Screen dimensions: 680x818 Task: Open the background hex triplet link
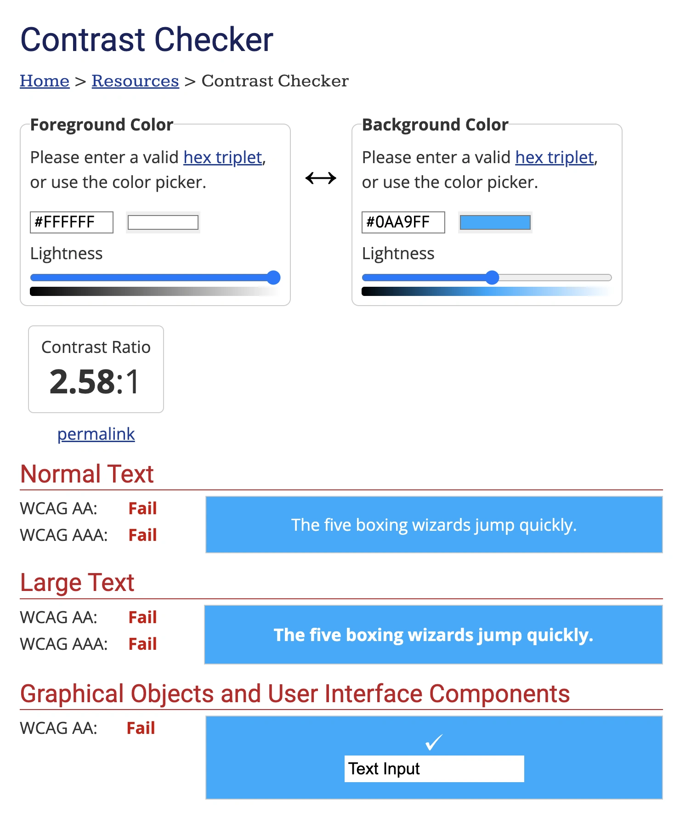(554, 157)
